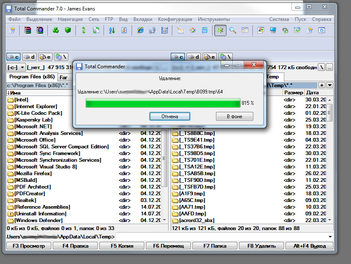Open the Инструменты menu
This screenshot has height=264, width=351.
tap(214, 19)
